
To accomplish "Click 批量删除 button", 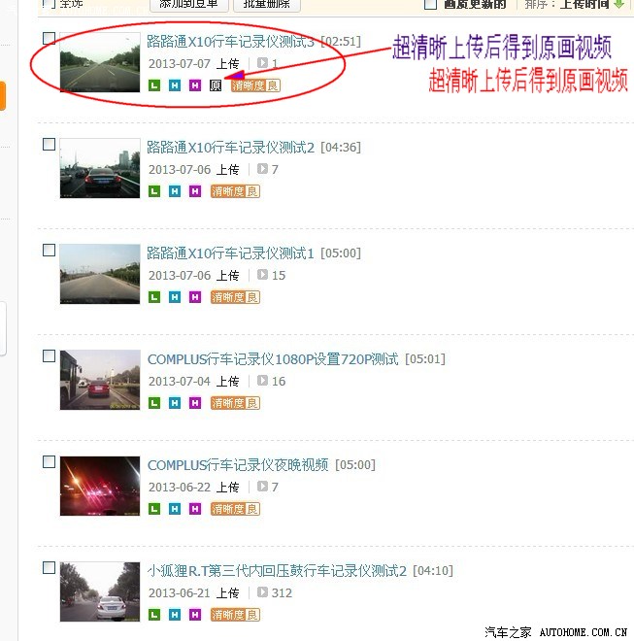I will tap(267, 4).
